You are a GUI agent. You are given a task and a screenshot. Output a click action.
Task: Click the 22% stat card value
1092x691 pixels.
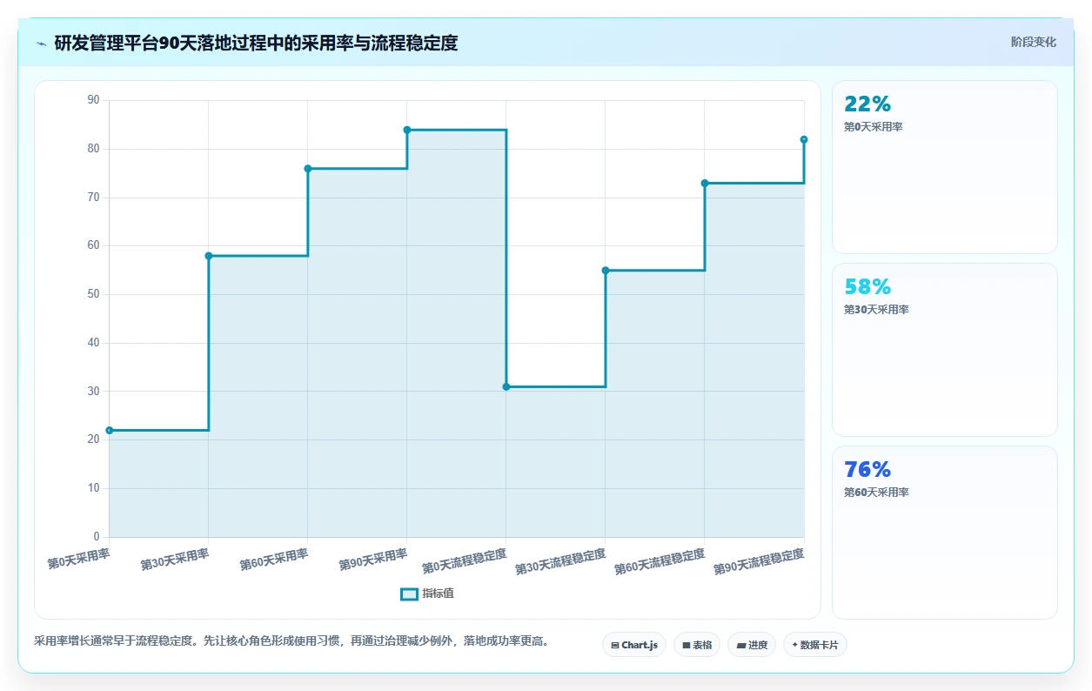tap(868, 104)
